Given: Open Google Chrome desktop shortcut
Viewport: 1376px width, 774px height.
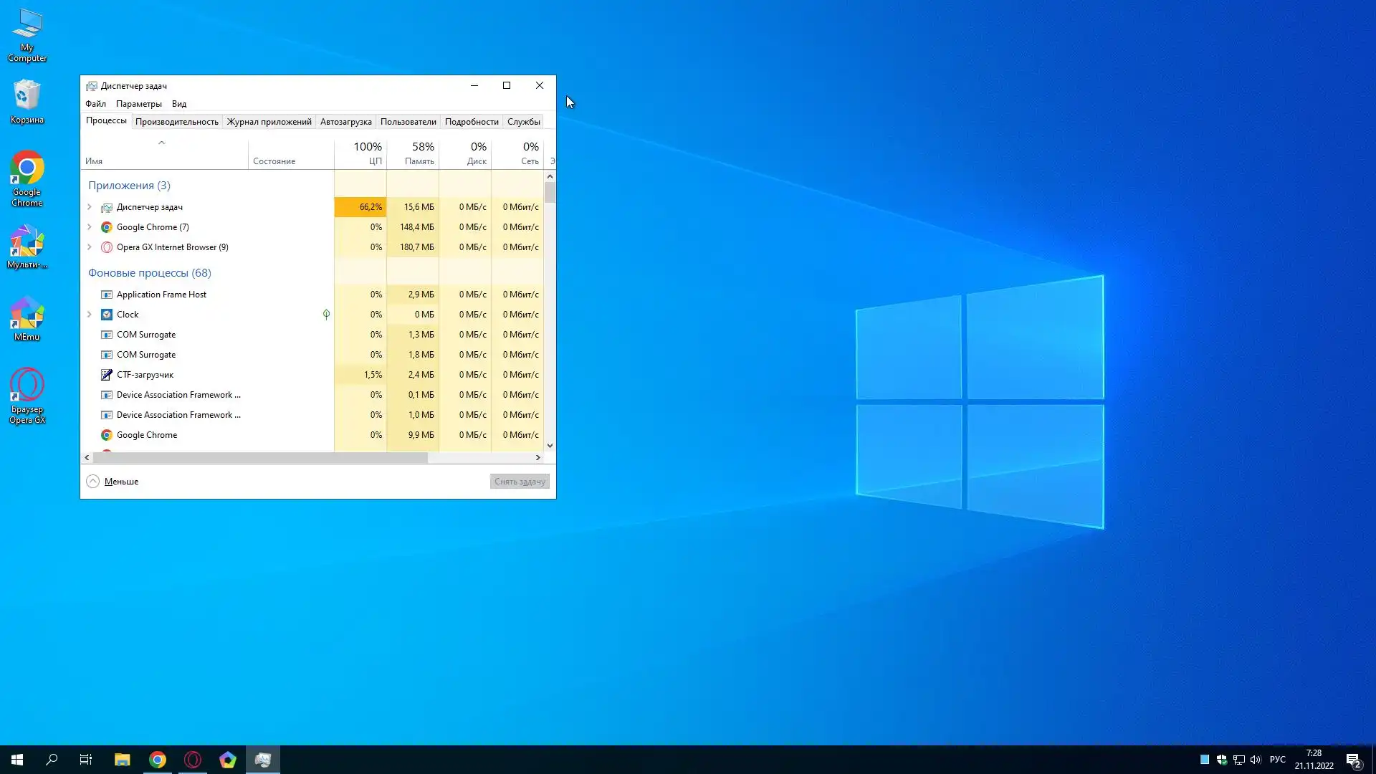Looking at the screenshot, I should 27,178.
